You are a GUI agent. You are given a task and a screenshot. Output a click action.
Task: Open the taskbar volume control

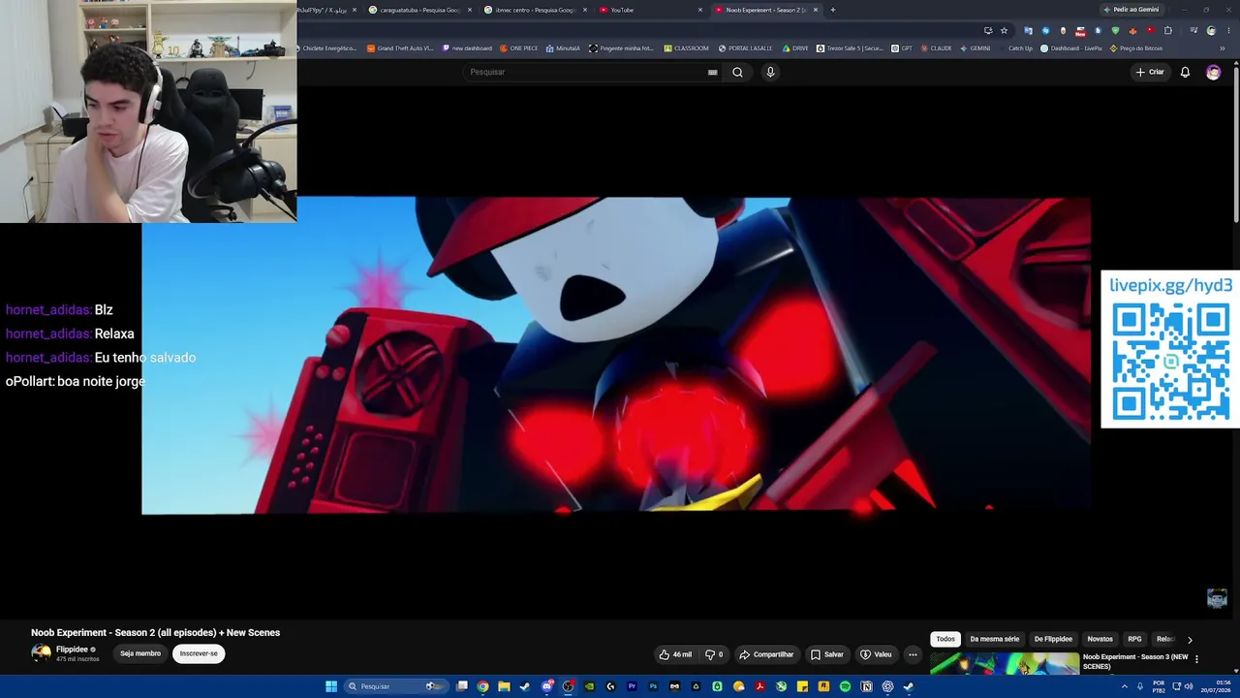[1189, 686]
